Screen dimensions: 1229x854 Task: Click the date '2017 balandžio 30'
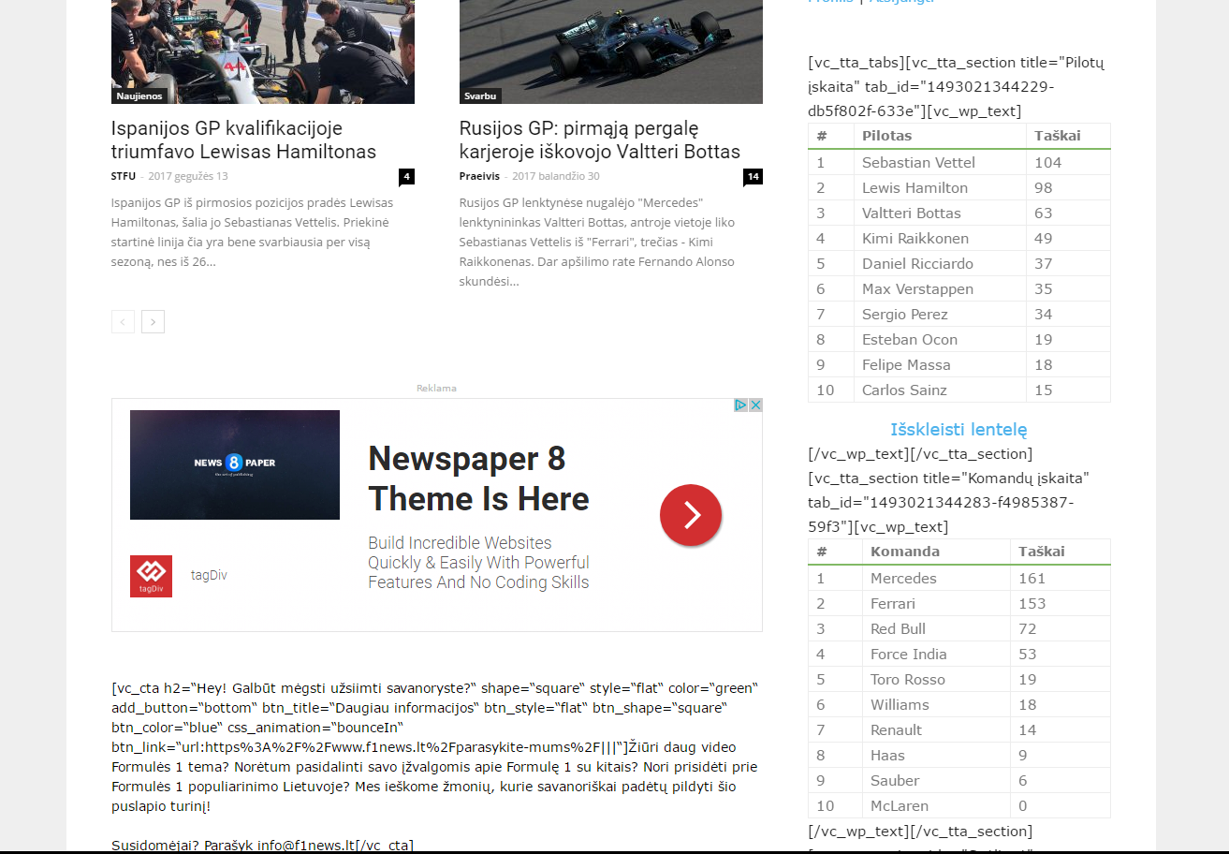[x=556, y=176]
